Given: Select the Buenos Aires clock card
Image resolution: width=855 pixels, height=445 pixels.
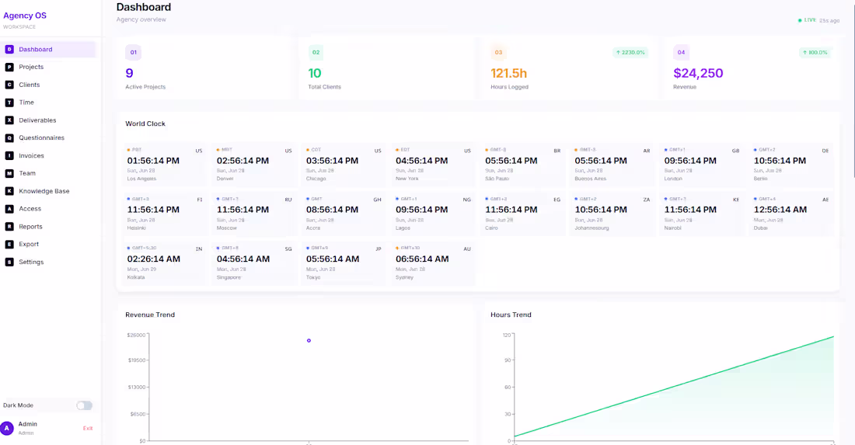Looking at the screenshot, I should [x=612, y=164].
